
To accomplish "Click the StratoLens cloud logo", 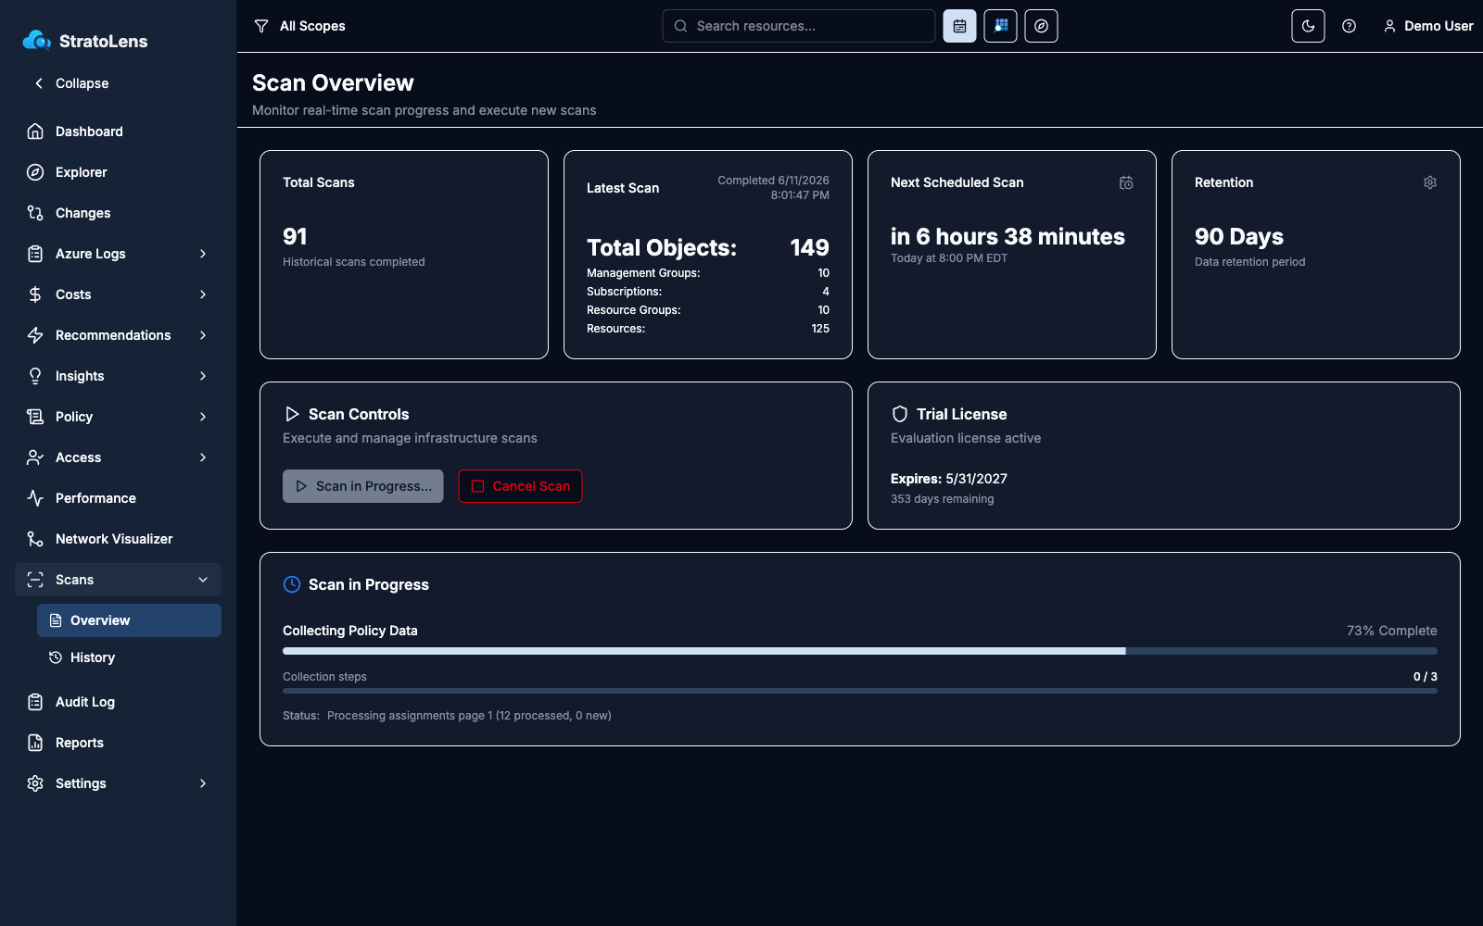I will (36, 41).
